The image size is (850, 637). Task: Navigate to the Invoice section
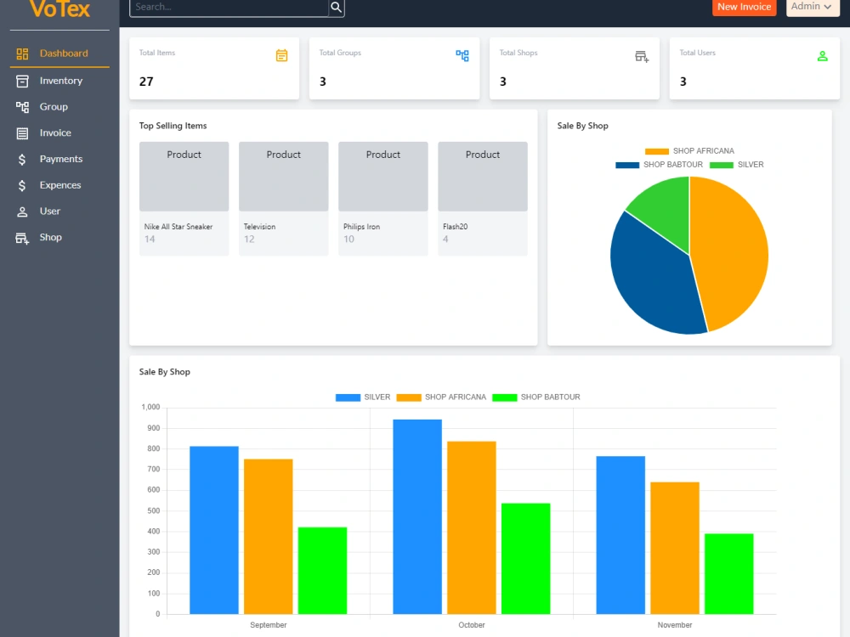click(x=59, y=132)
